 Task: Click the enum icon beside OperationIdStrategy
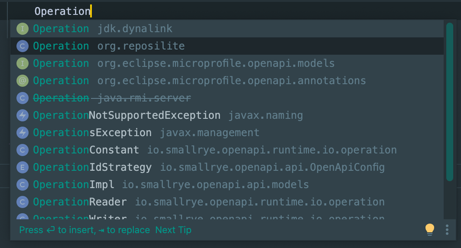pos(22,168)
